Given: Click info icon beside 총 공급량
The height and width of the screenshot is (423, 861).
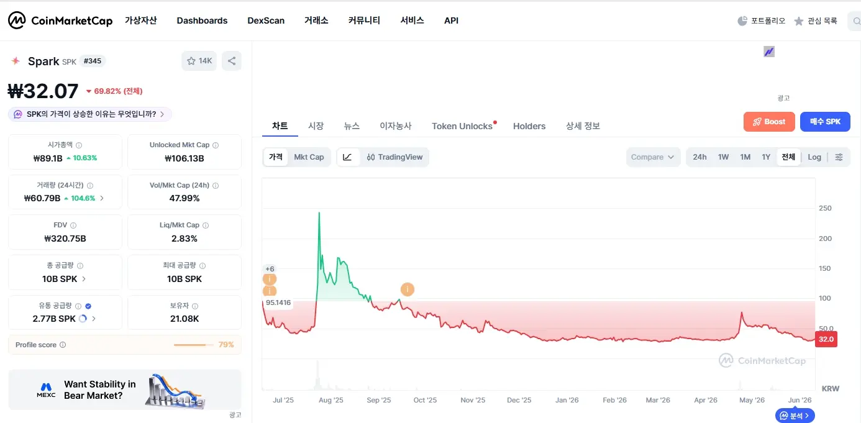Looking at the screenshot, I should (x=80, y=266).
